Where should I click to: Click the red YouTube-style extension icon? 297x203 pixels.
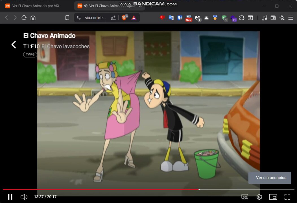coord(162,17)
